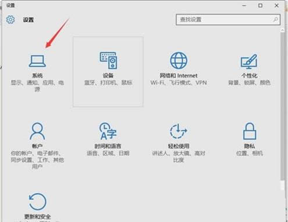This screenshot has height=222, width=288.
Task: Open the 个性化 (Personalization) paintbrush icon
Action: coord(249,62)
